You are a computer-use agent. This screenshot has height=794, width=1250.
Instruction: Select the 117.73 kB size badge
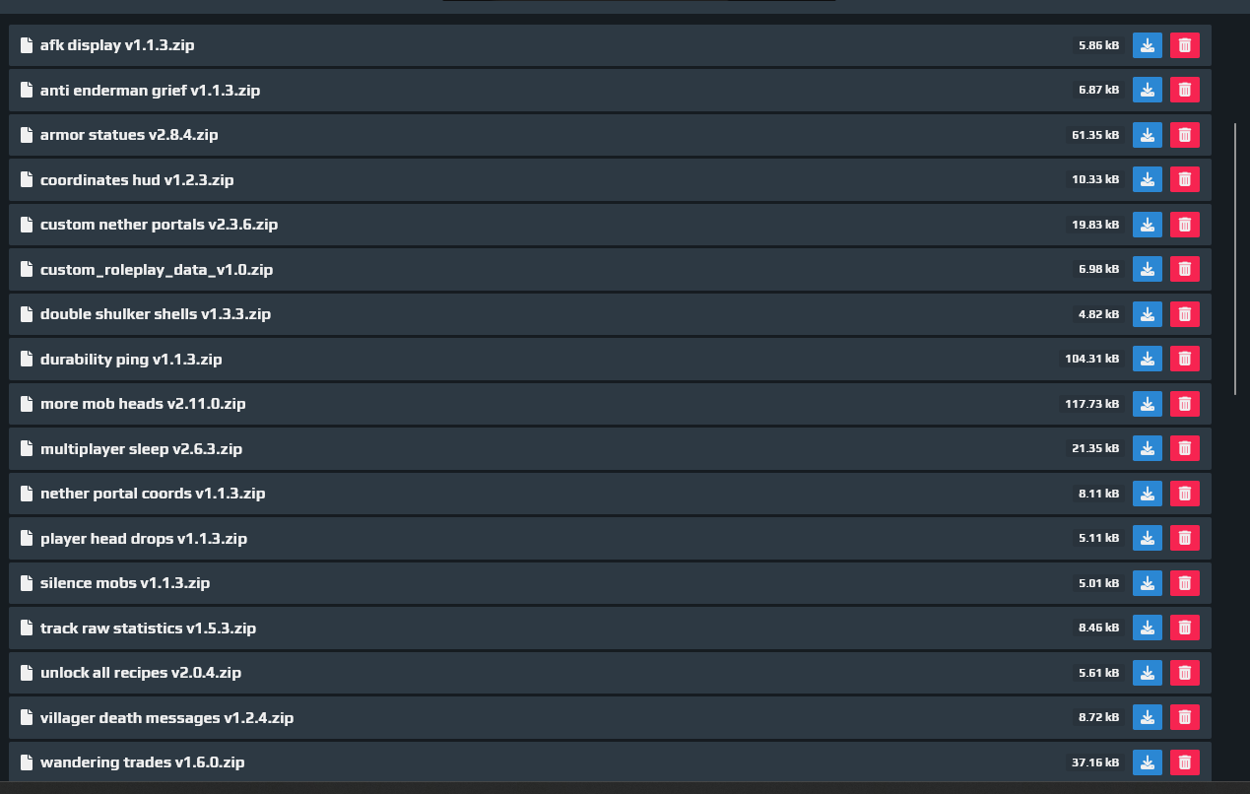[x=1091, y=404]
